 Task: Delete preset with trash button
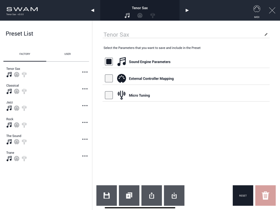point(265,196)
